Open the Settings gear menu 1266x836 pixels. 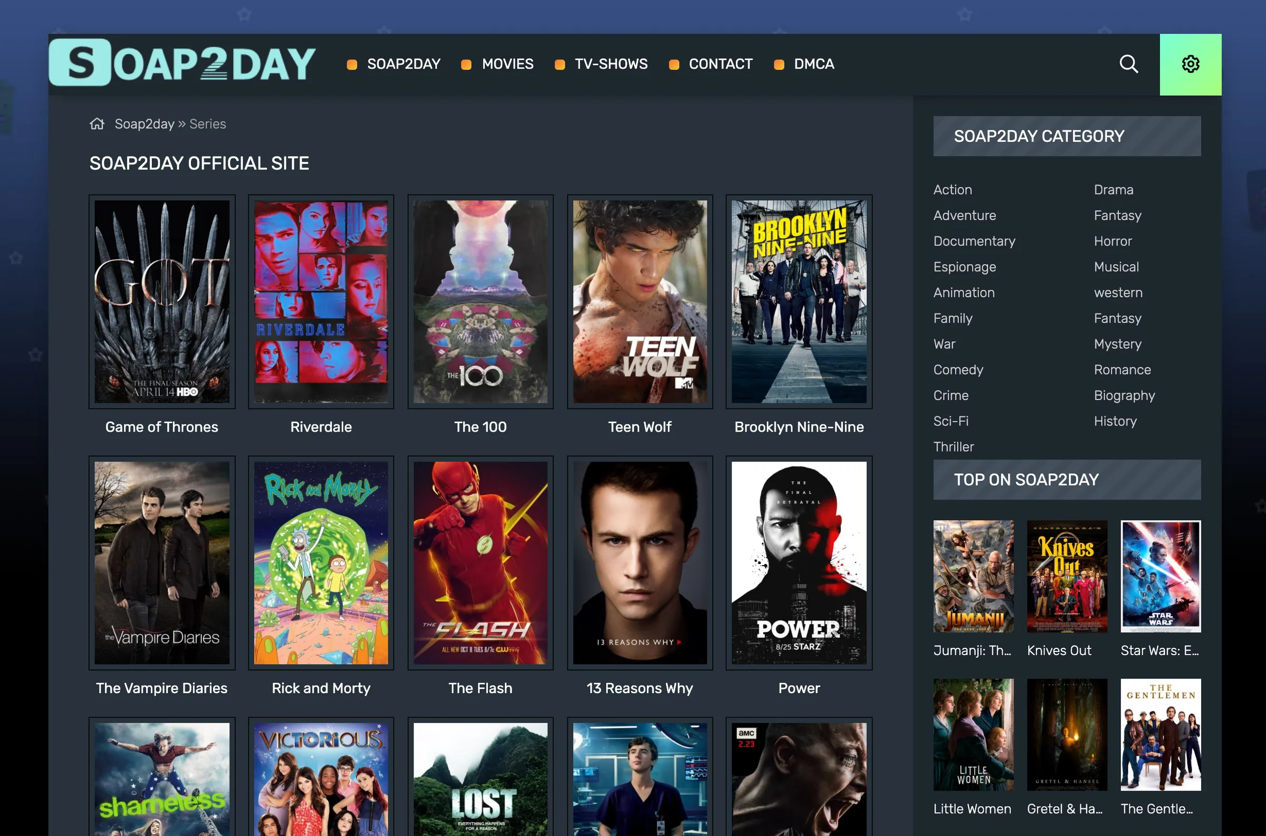(x=1191, y=64)
